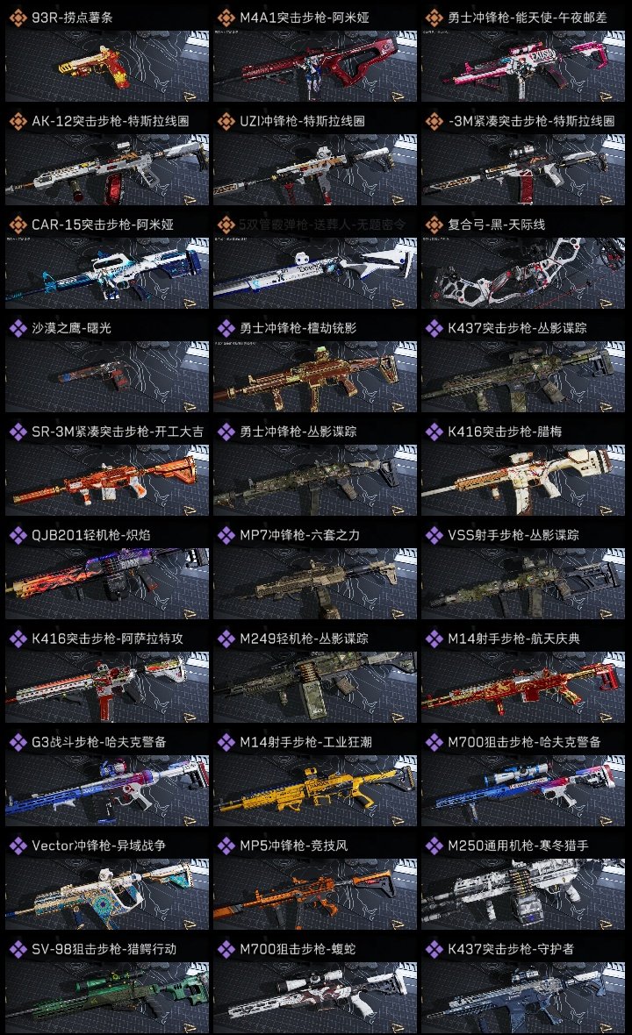The height and width of the screenshot is (1035, 632).
Task: Click the MP5冲锋枪-竞技风 title text
Action: pyautogui.click(x=293, y=846)
